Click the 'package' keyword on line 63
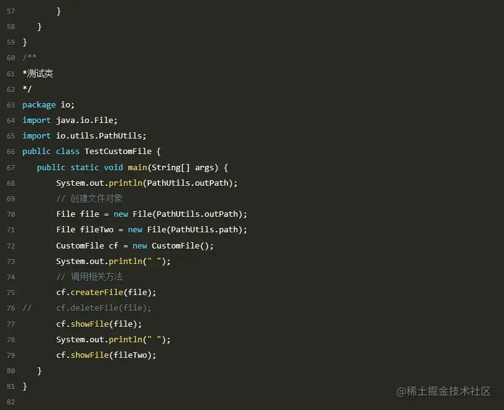The image size is (504, 410). (x=39, y=105)
